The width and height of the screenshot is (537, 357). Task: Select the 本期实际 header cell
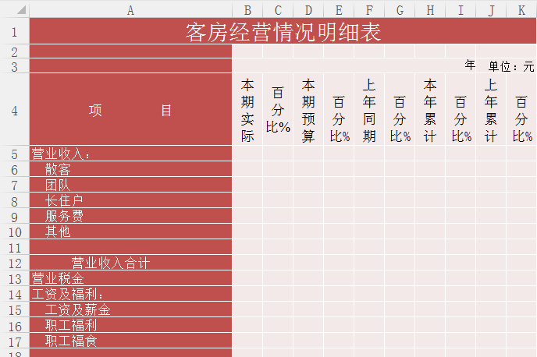point(247,110)
